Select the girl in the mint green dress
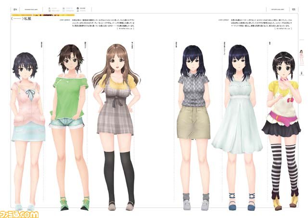 point(238,128)
